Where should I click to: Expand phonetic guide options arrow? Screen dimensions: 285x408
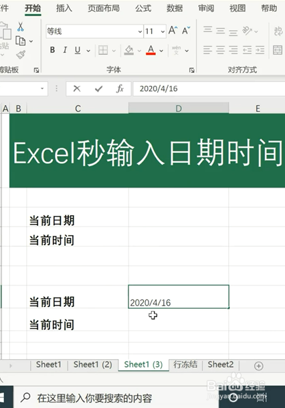[187, 50]
